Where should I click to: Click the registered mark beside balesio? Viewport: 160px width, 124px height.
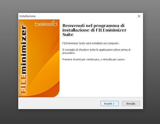pos(57,22)
